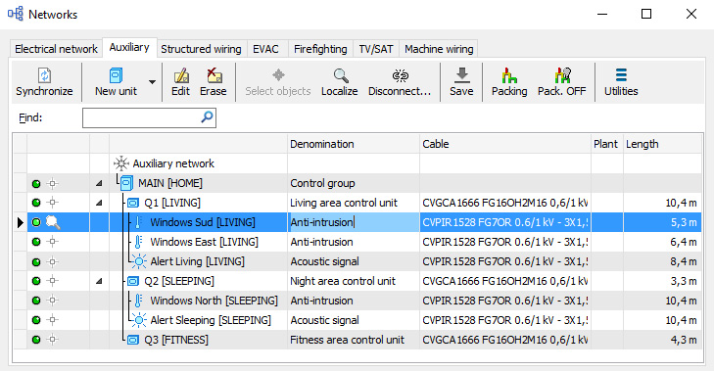The height and width of the screenshot is (371, 714).
Task: Click the Packing icon
Action: [x=509, y=75]
